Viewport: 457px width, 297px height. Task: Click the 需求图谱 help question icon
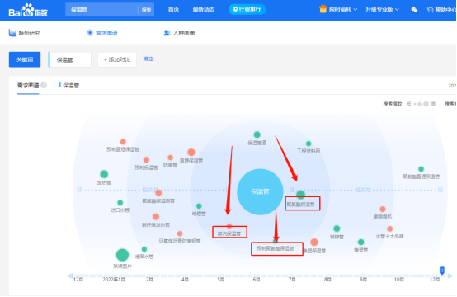(44, 85)
